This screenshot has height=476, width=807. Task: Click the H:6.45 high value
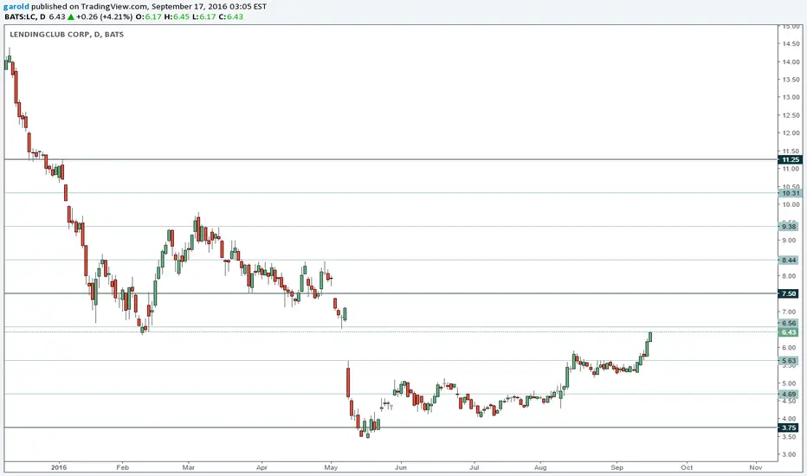(x=177, y=16)
